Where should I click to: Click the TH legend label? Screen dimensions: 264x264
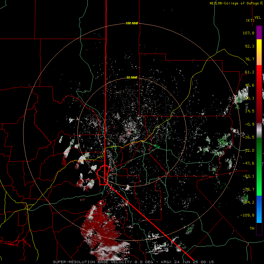(x=252, y=229)
